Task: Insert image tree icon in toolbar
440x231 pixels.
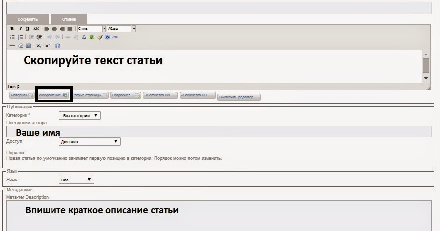Action: click(91, 37)
